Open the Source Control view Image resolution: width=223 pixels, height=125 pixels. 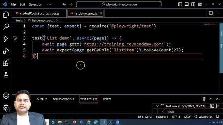pos(6,39)
